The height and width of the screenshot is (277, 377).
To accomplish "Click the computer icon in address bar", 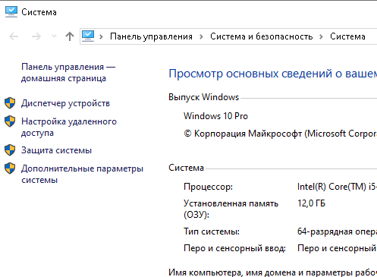I will click(88, 36).
